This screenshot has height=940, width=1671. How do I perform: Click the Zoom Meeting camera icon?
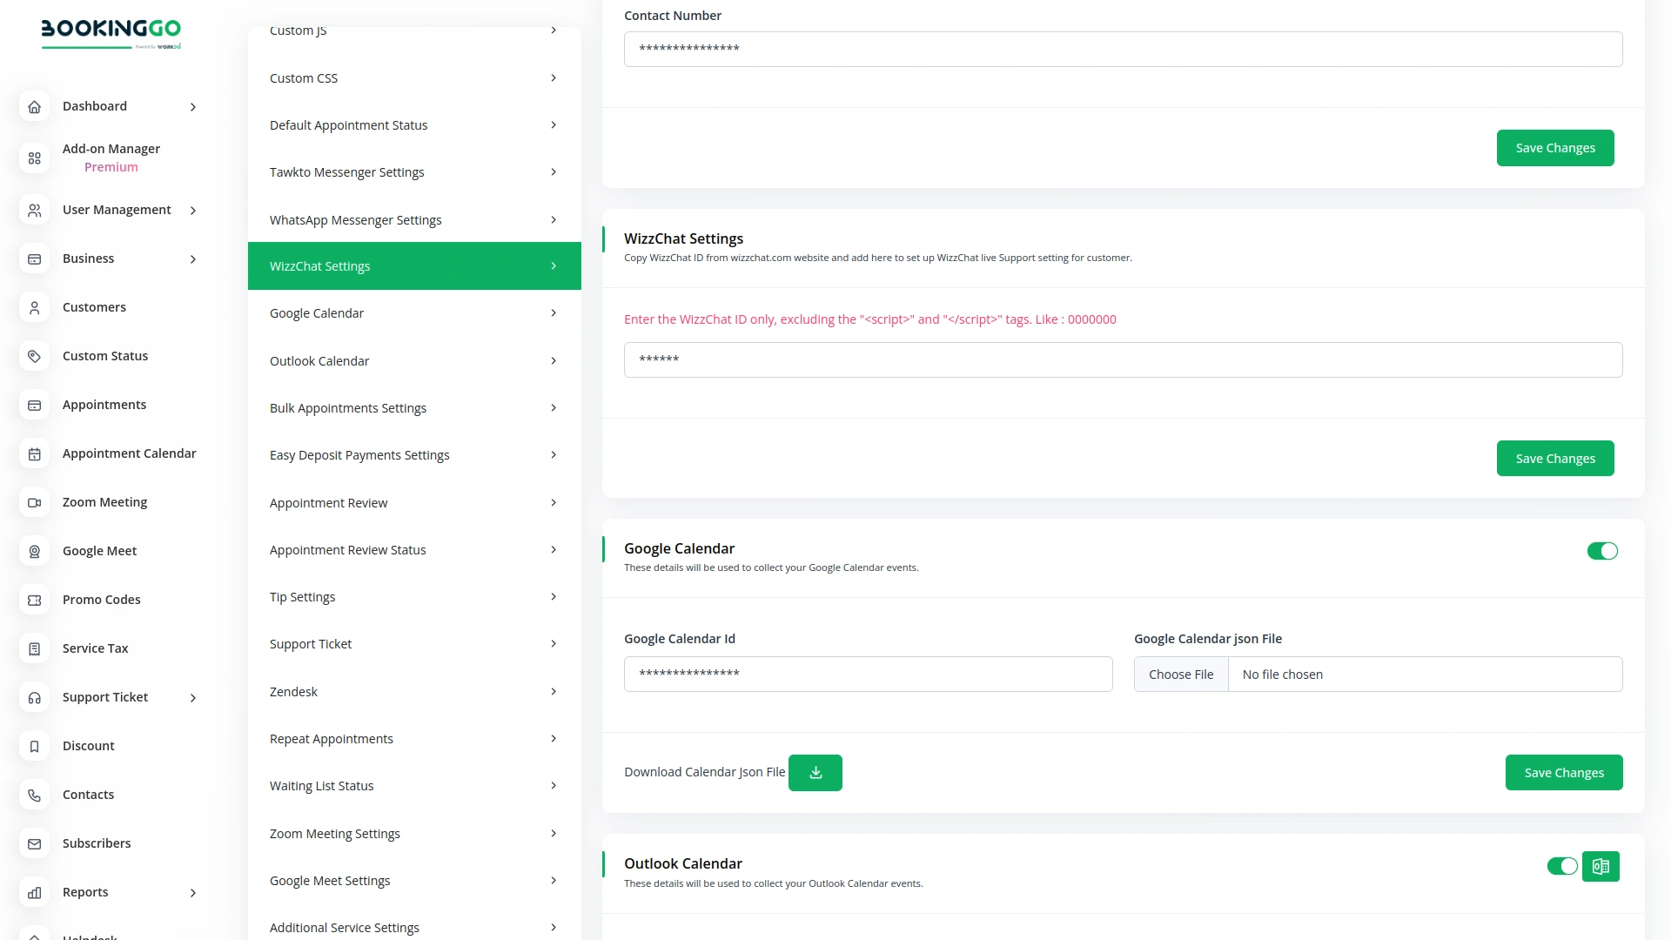34,503
